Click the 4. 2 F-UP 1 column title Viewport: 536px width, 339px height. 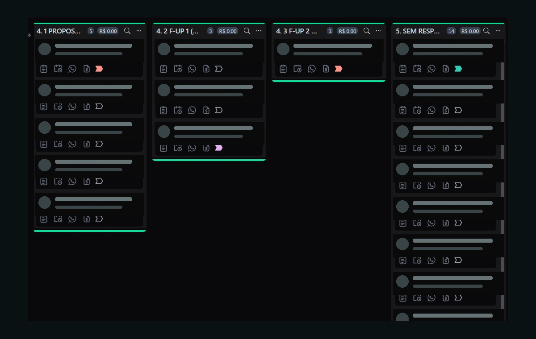click(x=178, y=31)
